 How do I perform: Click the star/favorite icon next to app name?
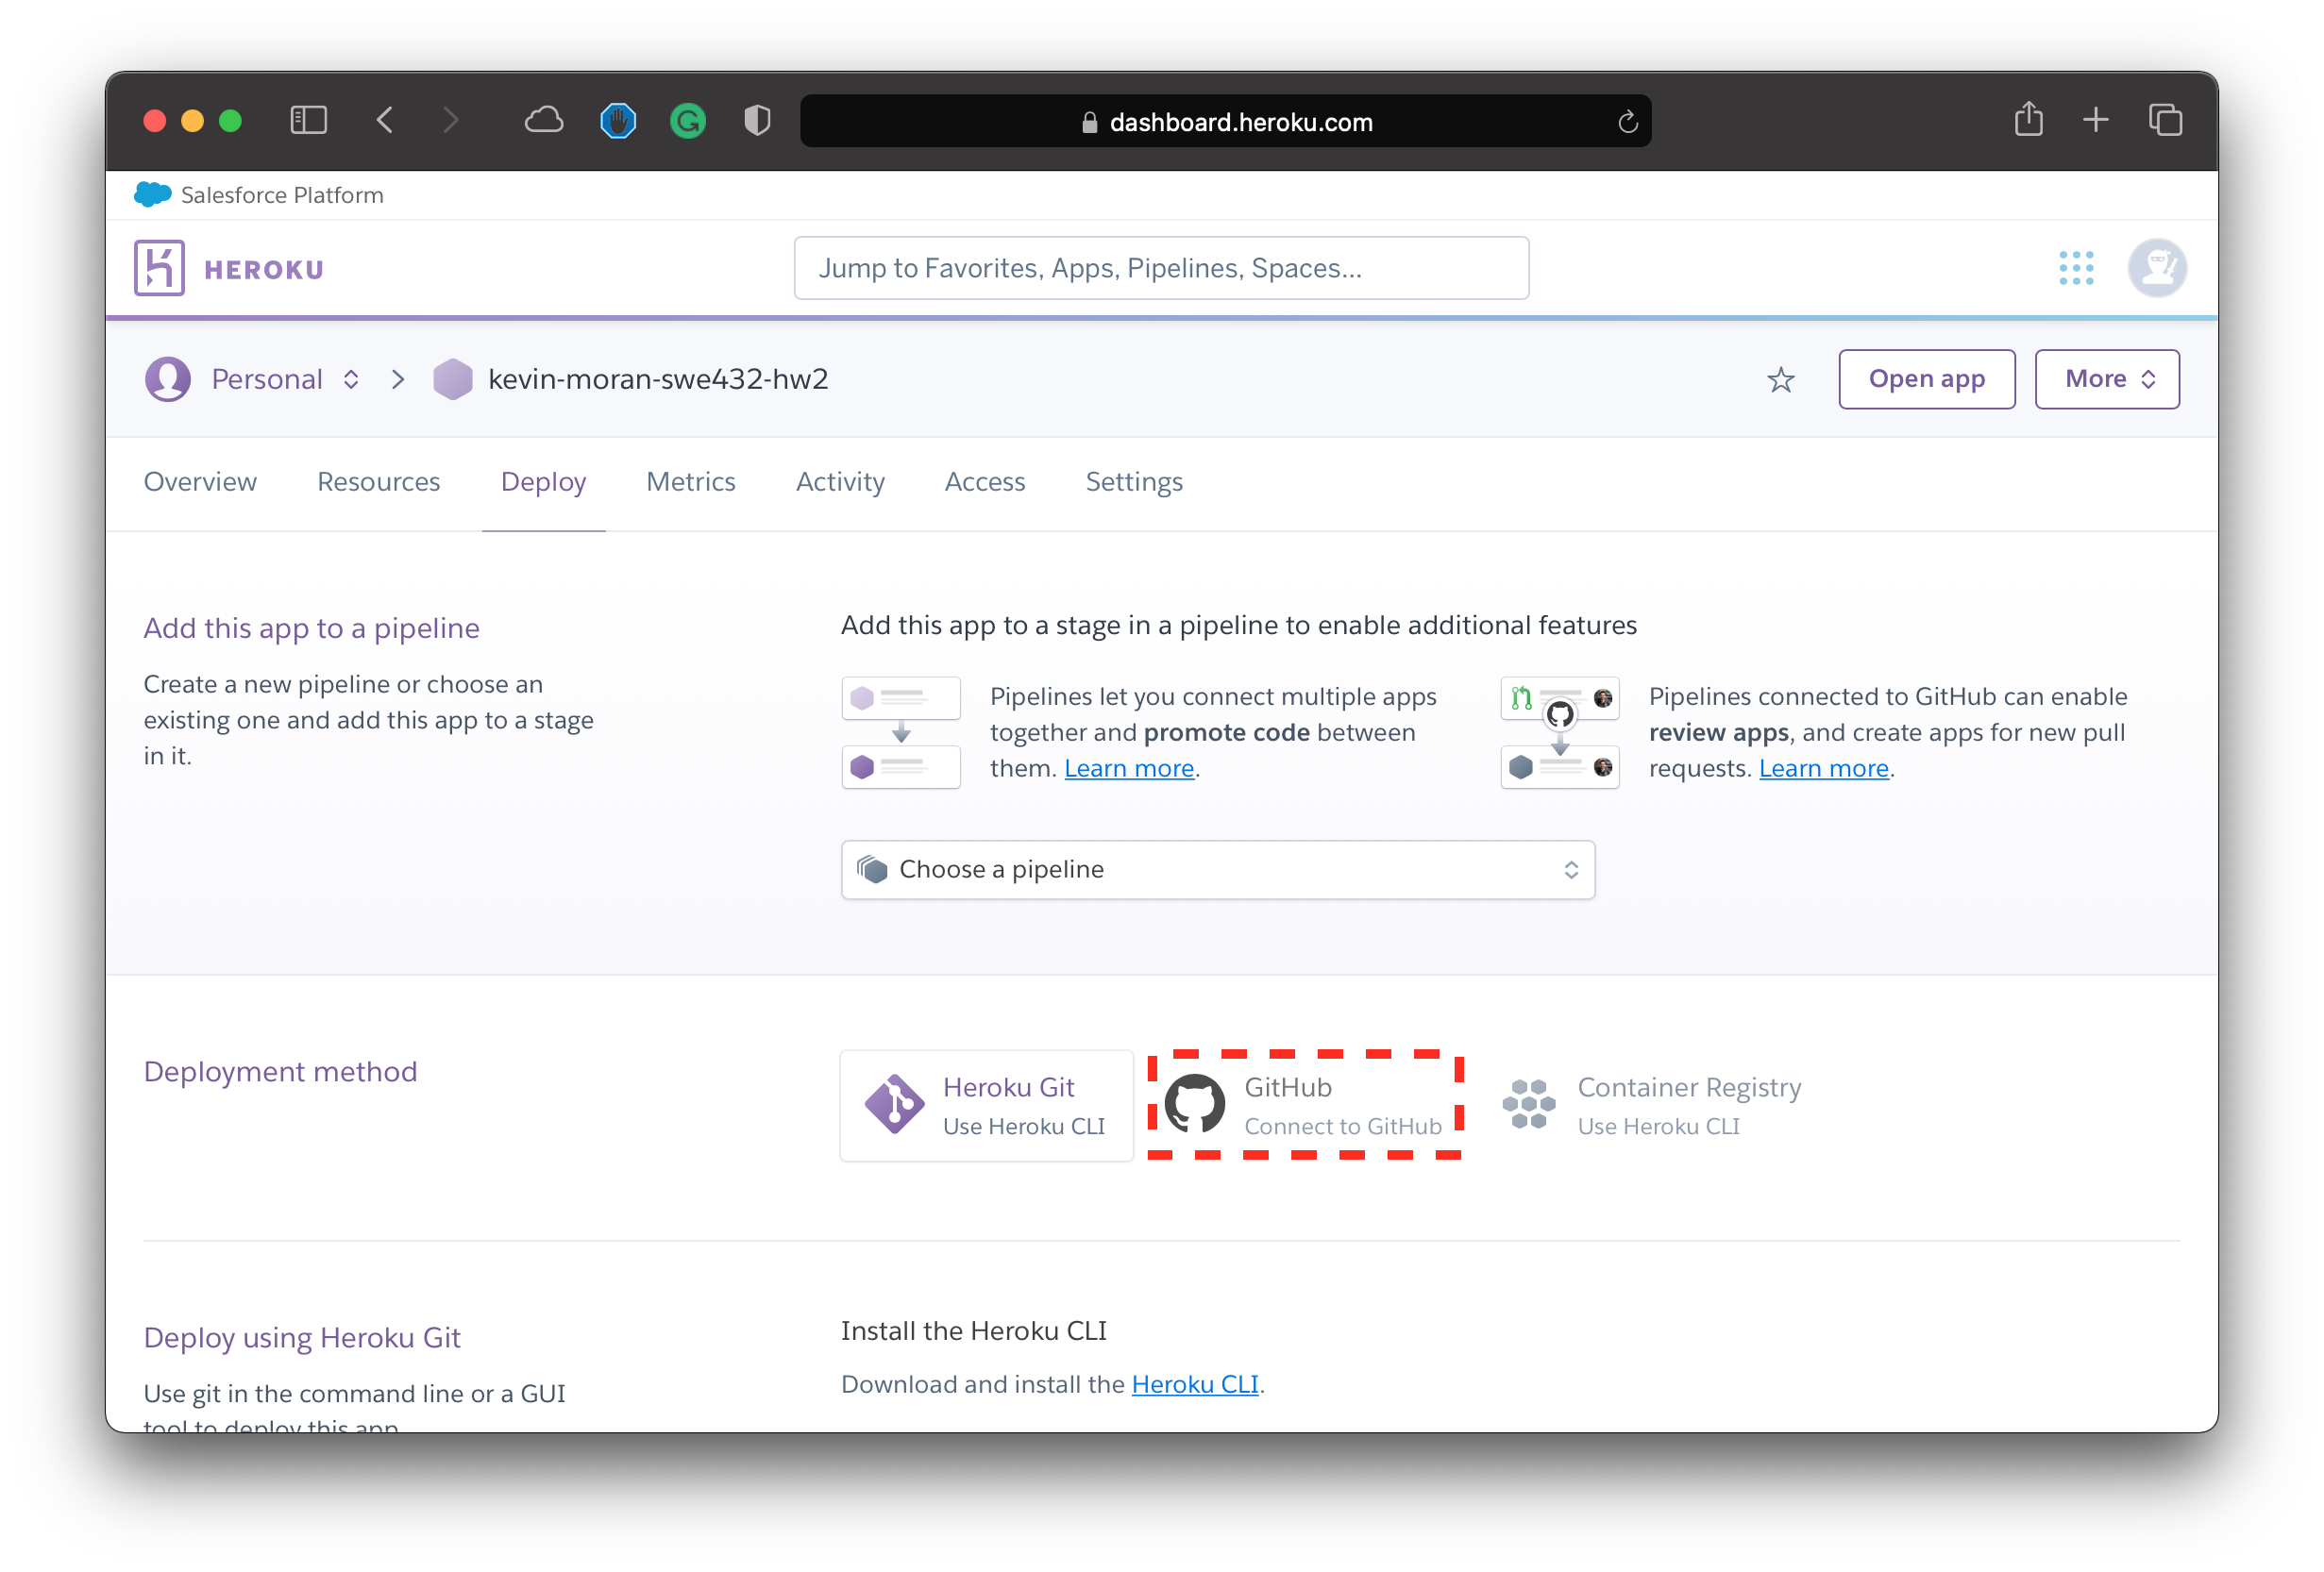tap(1781, 379)
